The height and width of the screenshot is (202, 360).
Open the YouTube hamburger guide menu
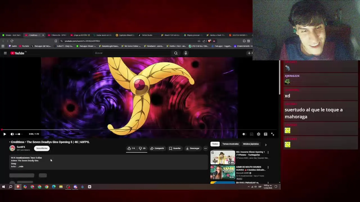coord(5,53)
